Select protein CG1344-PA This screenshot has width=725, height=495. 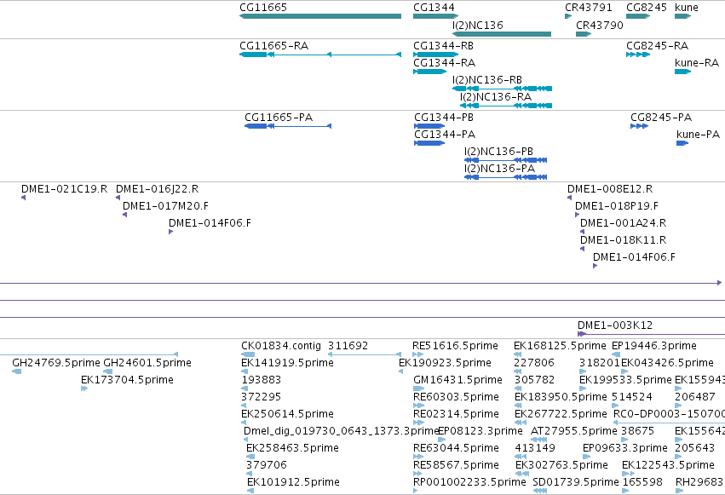tap(445, 135)
